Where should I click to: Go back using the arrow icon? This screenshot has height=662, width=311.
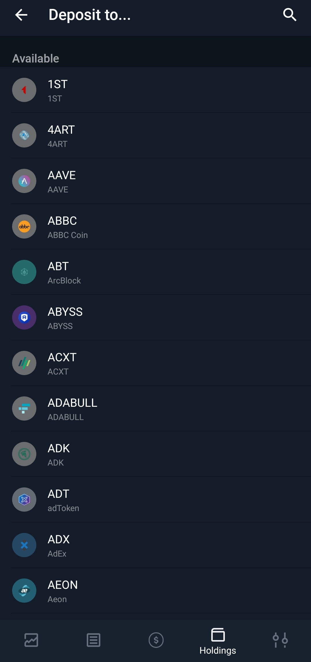[21, 15]
